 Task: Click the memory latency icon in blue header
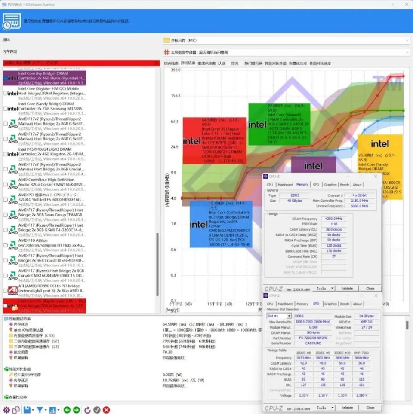coord(11,21)
